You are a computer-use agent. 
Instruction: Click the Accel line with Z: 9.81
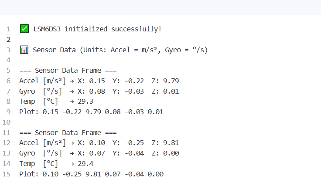click(x=99, y=143)
